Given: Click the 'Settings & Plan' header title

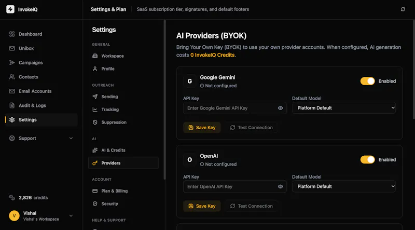Looking at the screenshot, I should [x=108, y=9].
